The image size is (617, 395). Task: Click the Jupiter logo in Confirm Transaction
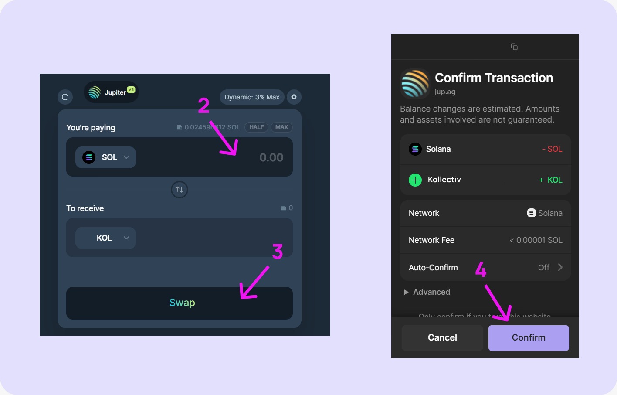[x=415, y=83]
